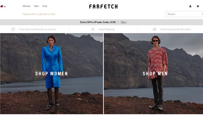Viewport: 203px width, 116px height.
Task: Click the Extra 30% off sale promo text
Action: coord(98,22)
